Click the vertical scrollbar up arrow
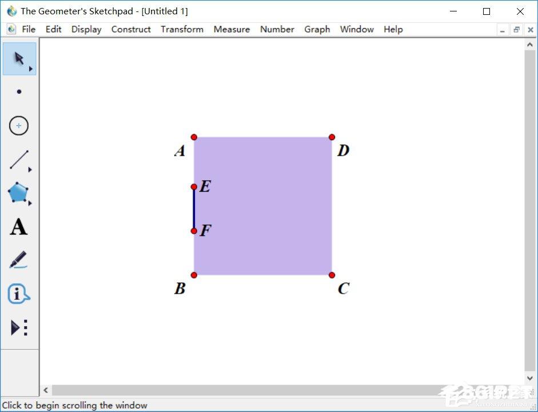The height and width of the screenshot is (412, 538). click(x=530, y=45)
